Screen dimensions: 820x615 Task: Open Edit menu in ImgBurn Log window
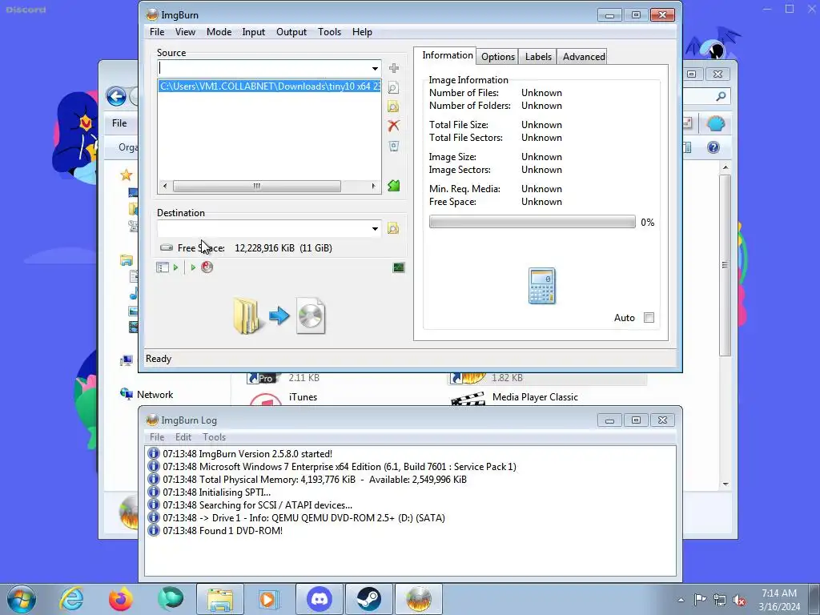click(183, 437)
